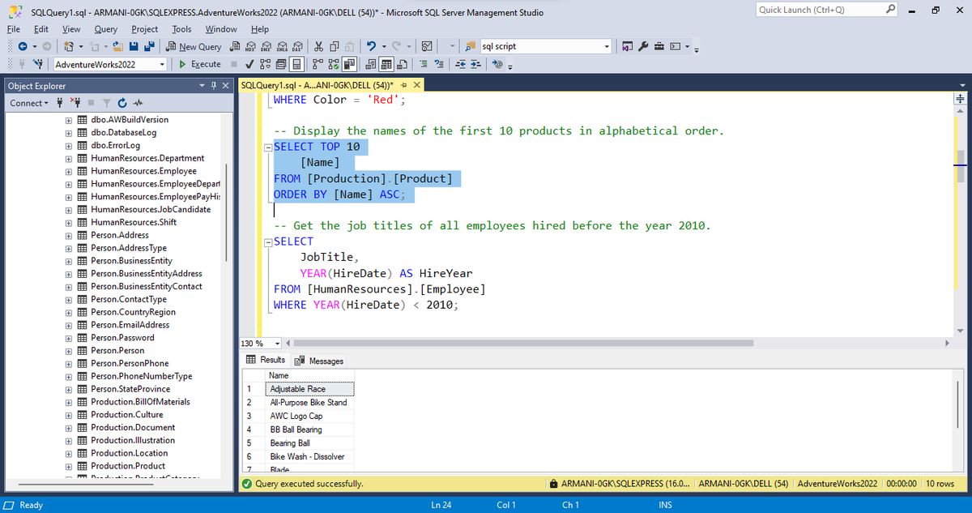Click the Decrease Indent icon
Image resolution: width=972 pixels, height=513 pixels.
point(461,64)
